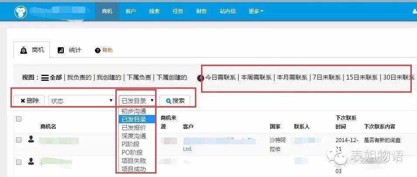Click the 国家 column header
Image resolution: width=417 pixels, height=177 pixels.
tap(275, 127)
